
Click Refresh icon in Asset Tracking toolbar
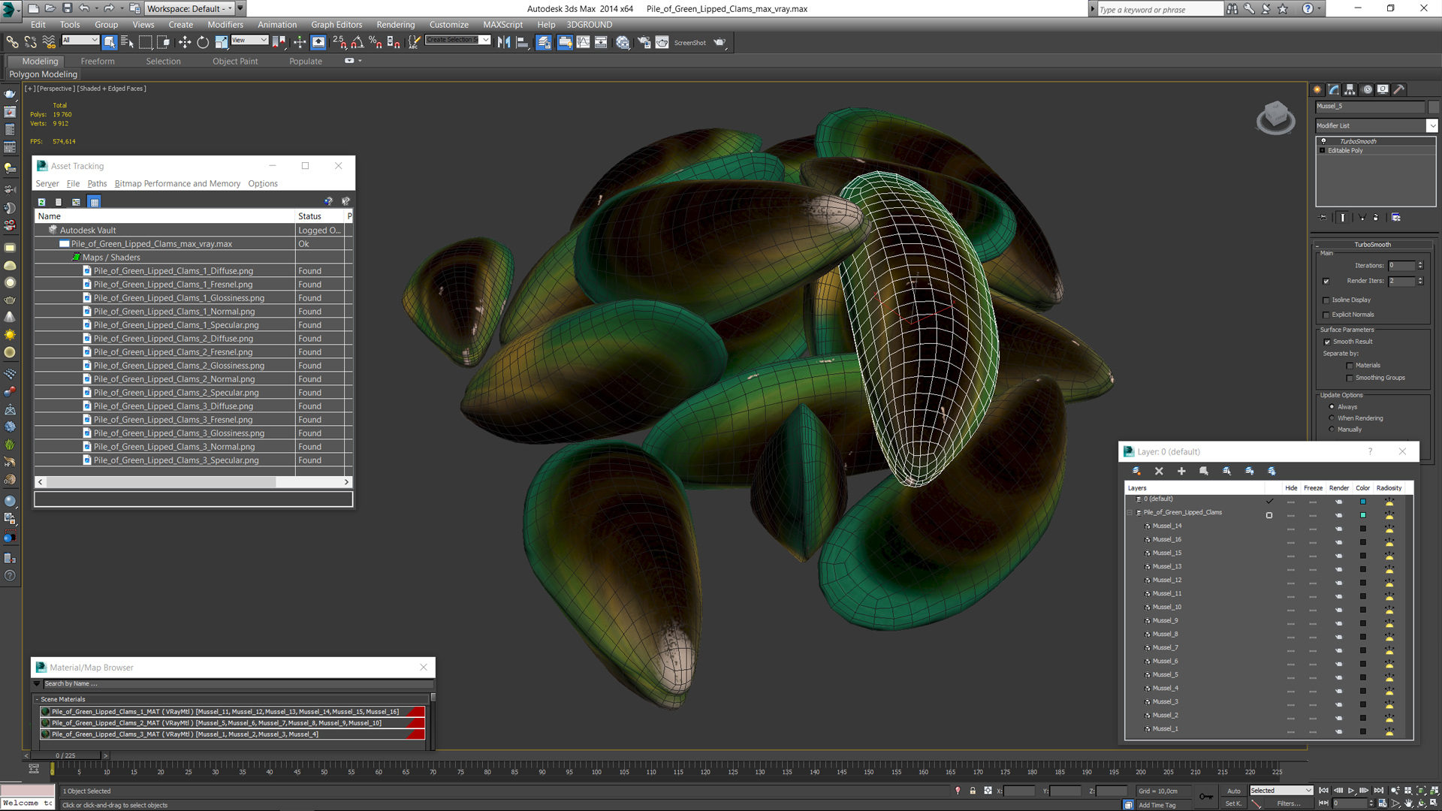(x=41, y=202)
